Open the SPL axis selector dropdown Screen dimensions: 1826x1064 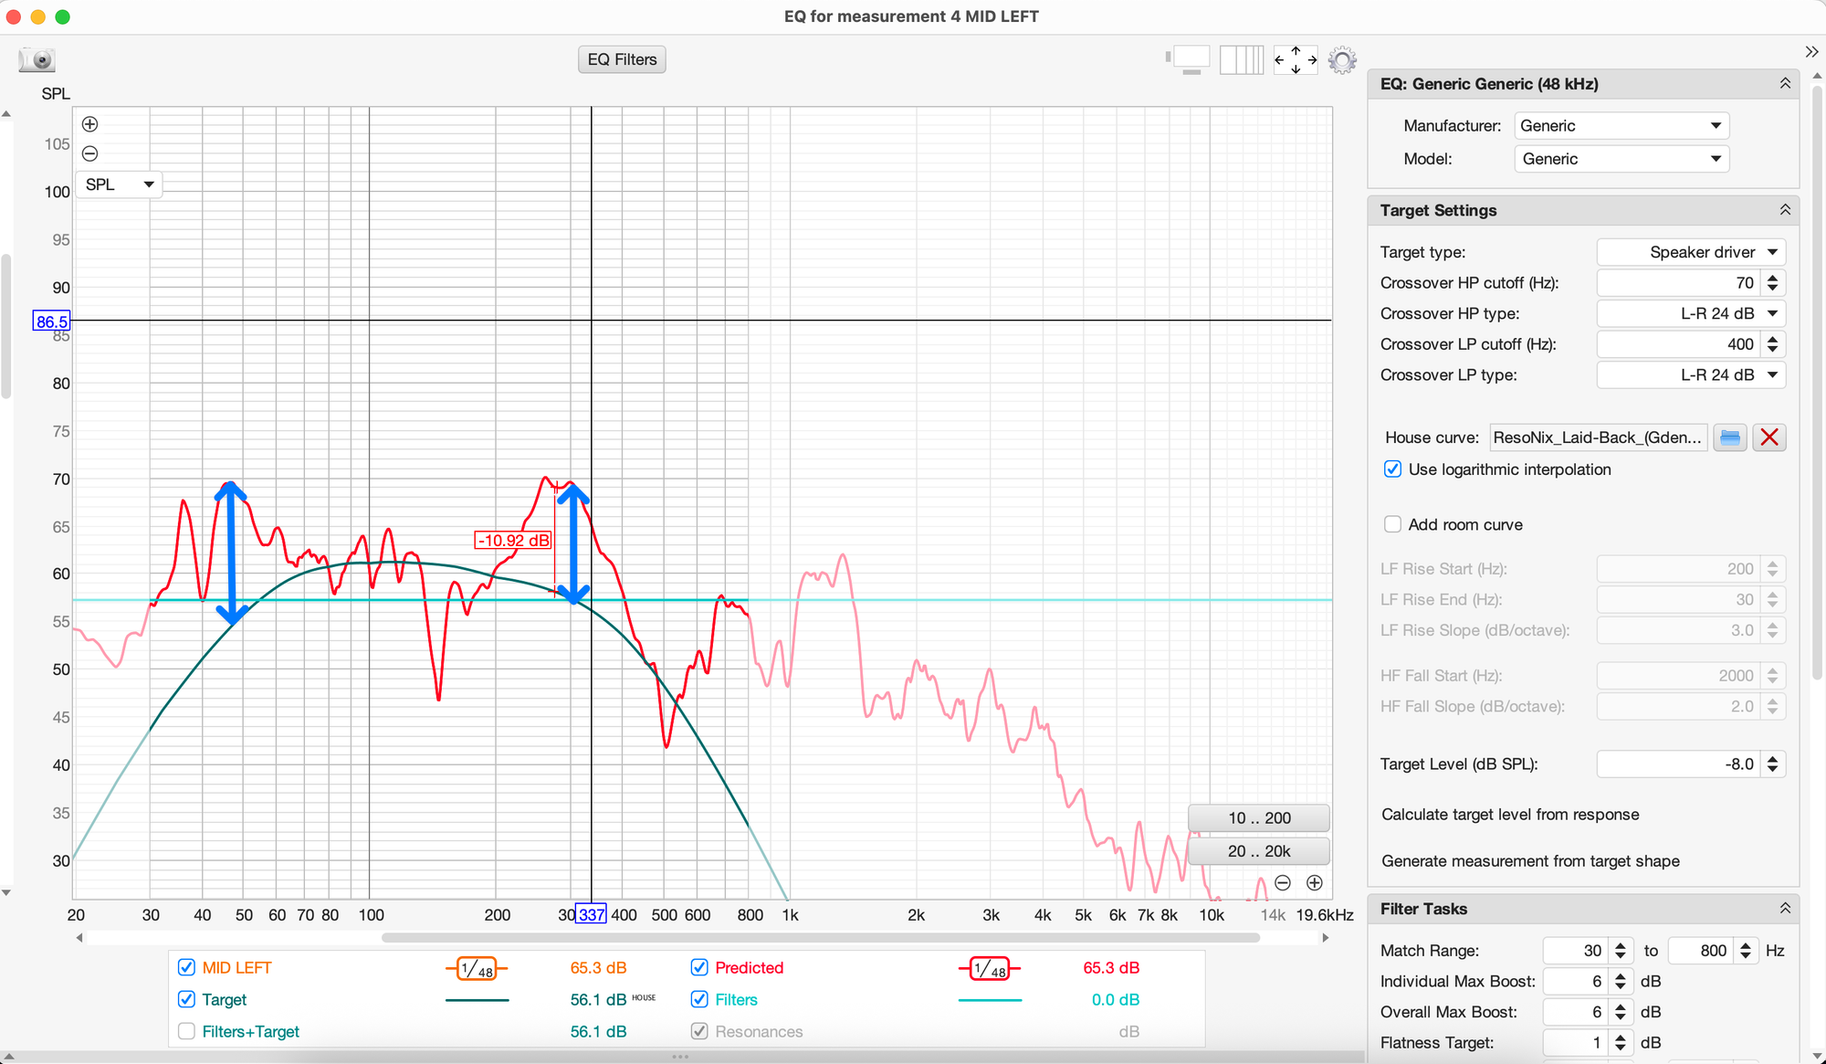[x=119, y=184]
